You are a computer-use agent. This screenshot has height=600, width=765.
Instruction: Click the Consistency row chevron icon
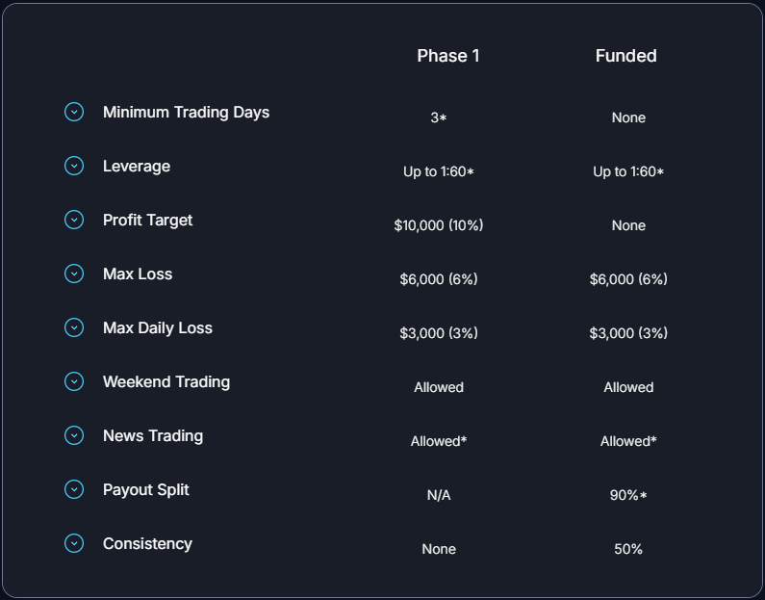[74, 543]
